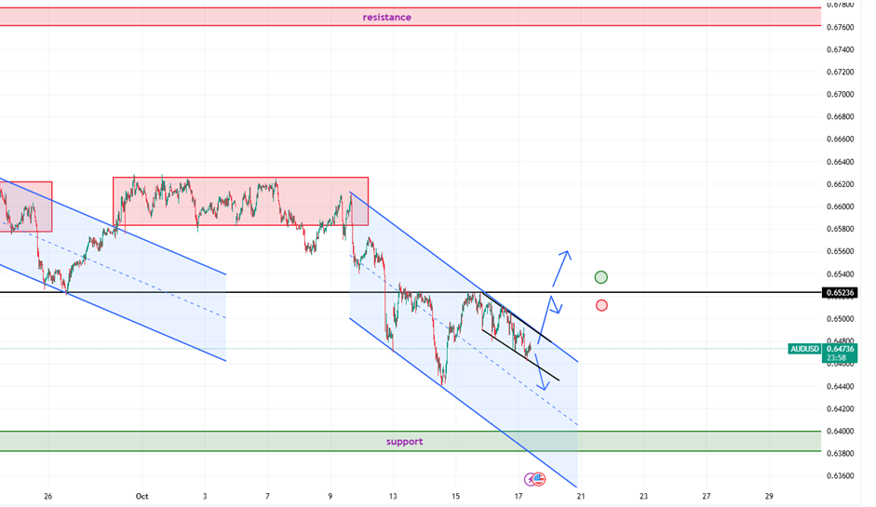
Task: Click the US flag economic event icon
Action: pyautogui.click(x=539, y=479)
